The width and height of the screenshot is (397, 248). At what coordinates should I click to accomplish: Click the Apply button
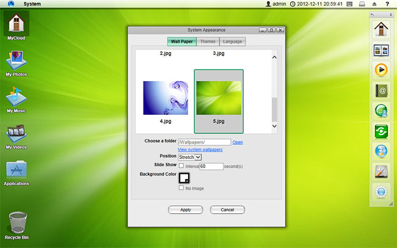click(x=186, y=210)
